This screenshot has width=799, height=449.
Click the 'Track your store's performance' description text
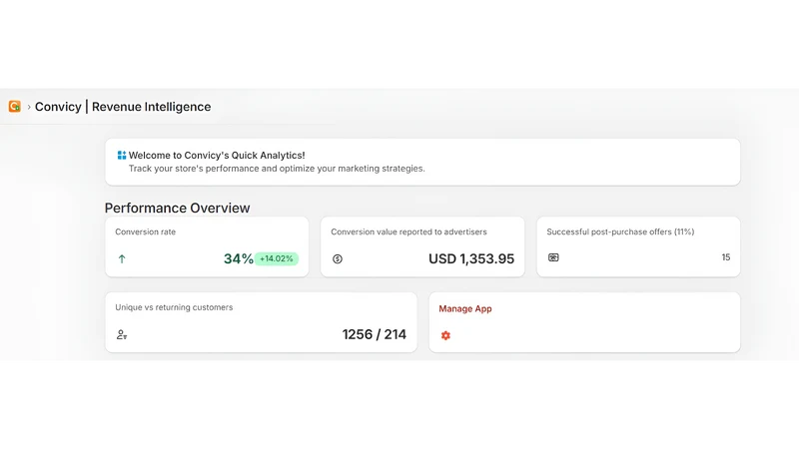pos(277,169)
